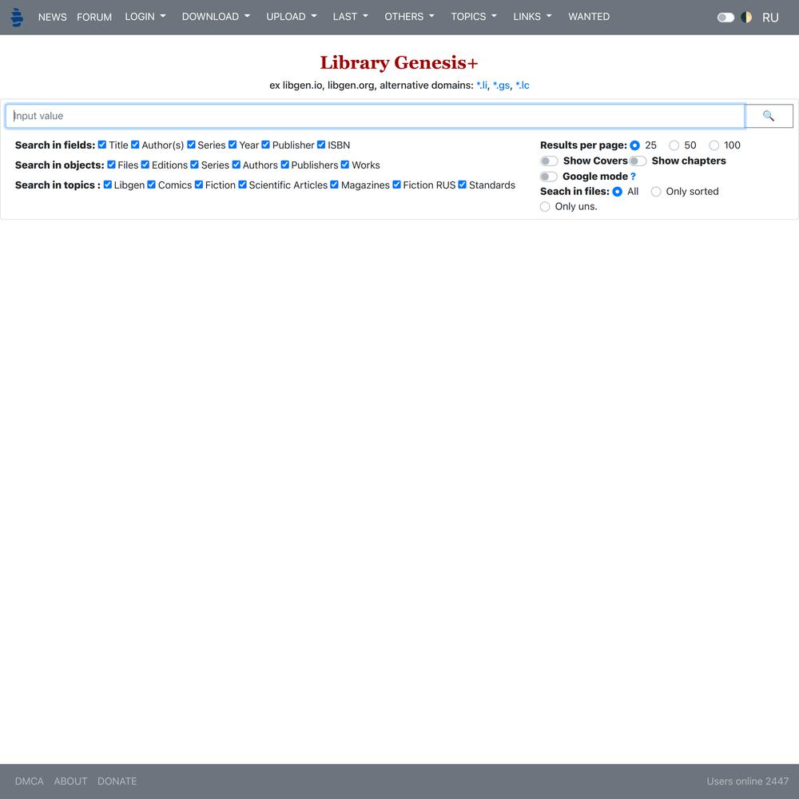799x799 pixels.
Task: Click the Google mode help question mark
Action: (x=633, y=177)
